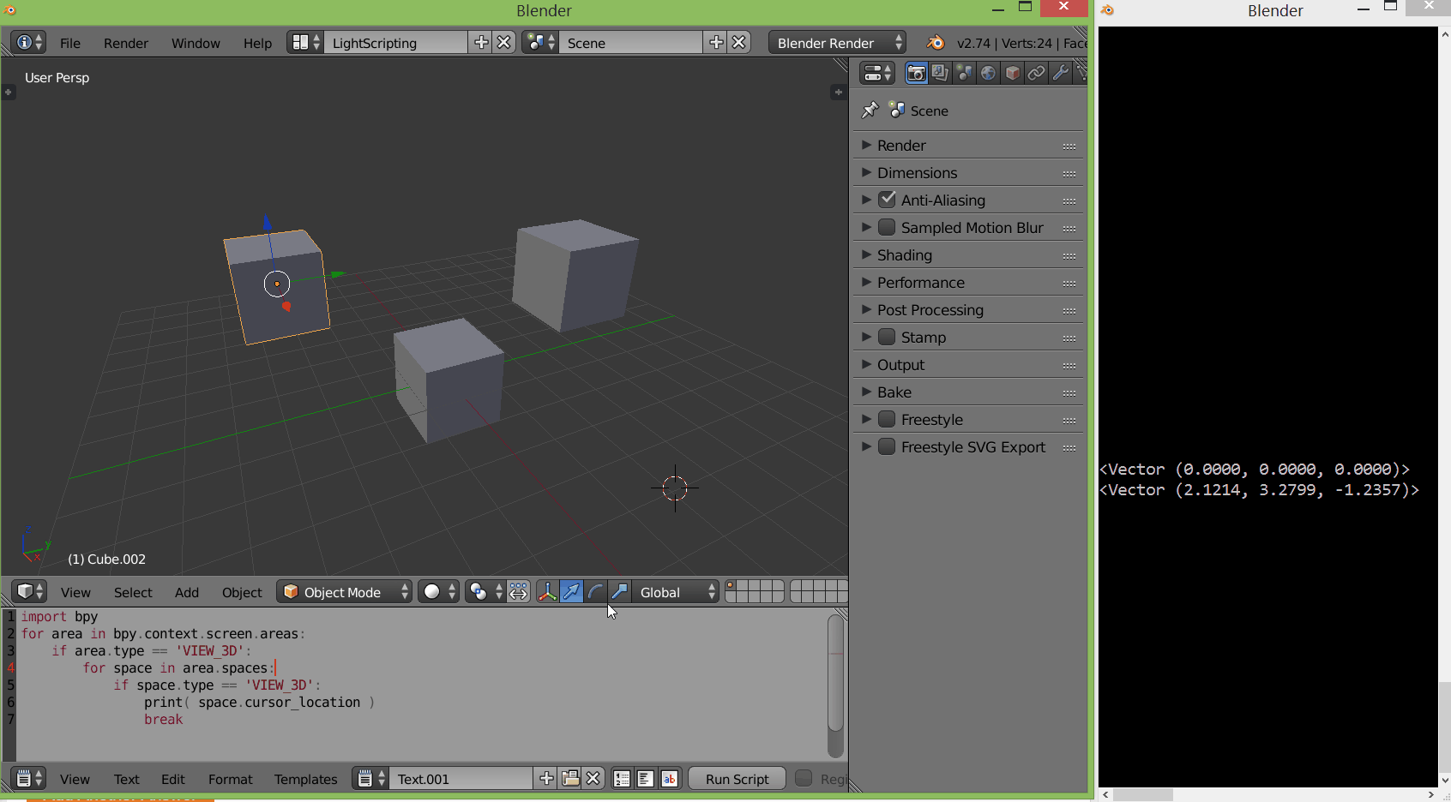Open the Templates menu in the text editor
Viewport: 1451px width, 802px height.
pos(305,779)
